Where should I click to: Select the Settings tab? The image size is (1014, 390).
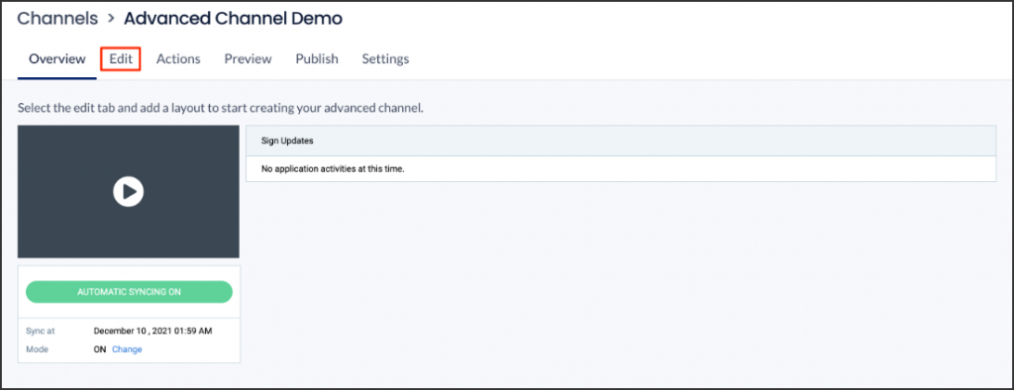click(385, 58)
